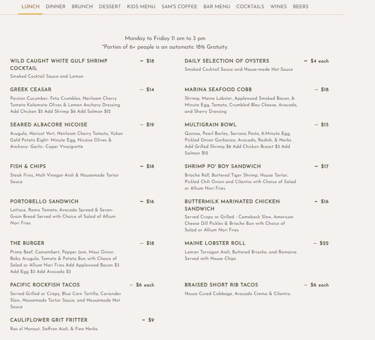Click the Marina Seafood Cobb heading
This screenshot has width=375, height=340.
218,89
